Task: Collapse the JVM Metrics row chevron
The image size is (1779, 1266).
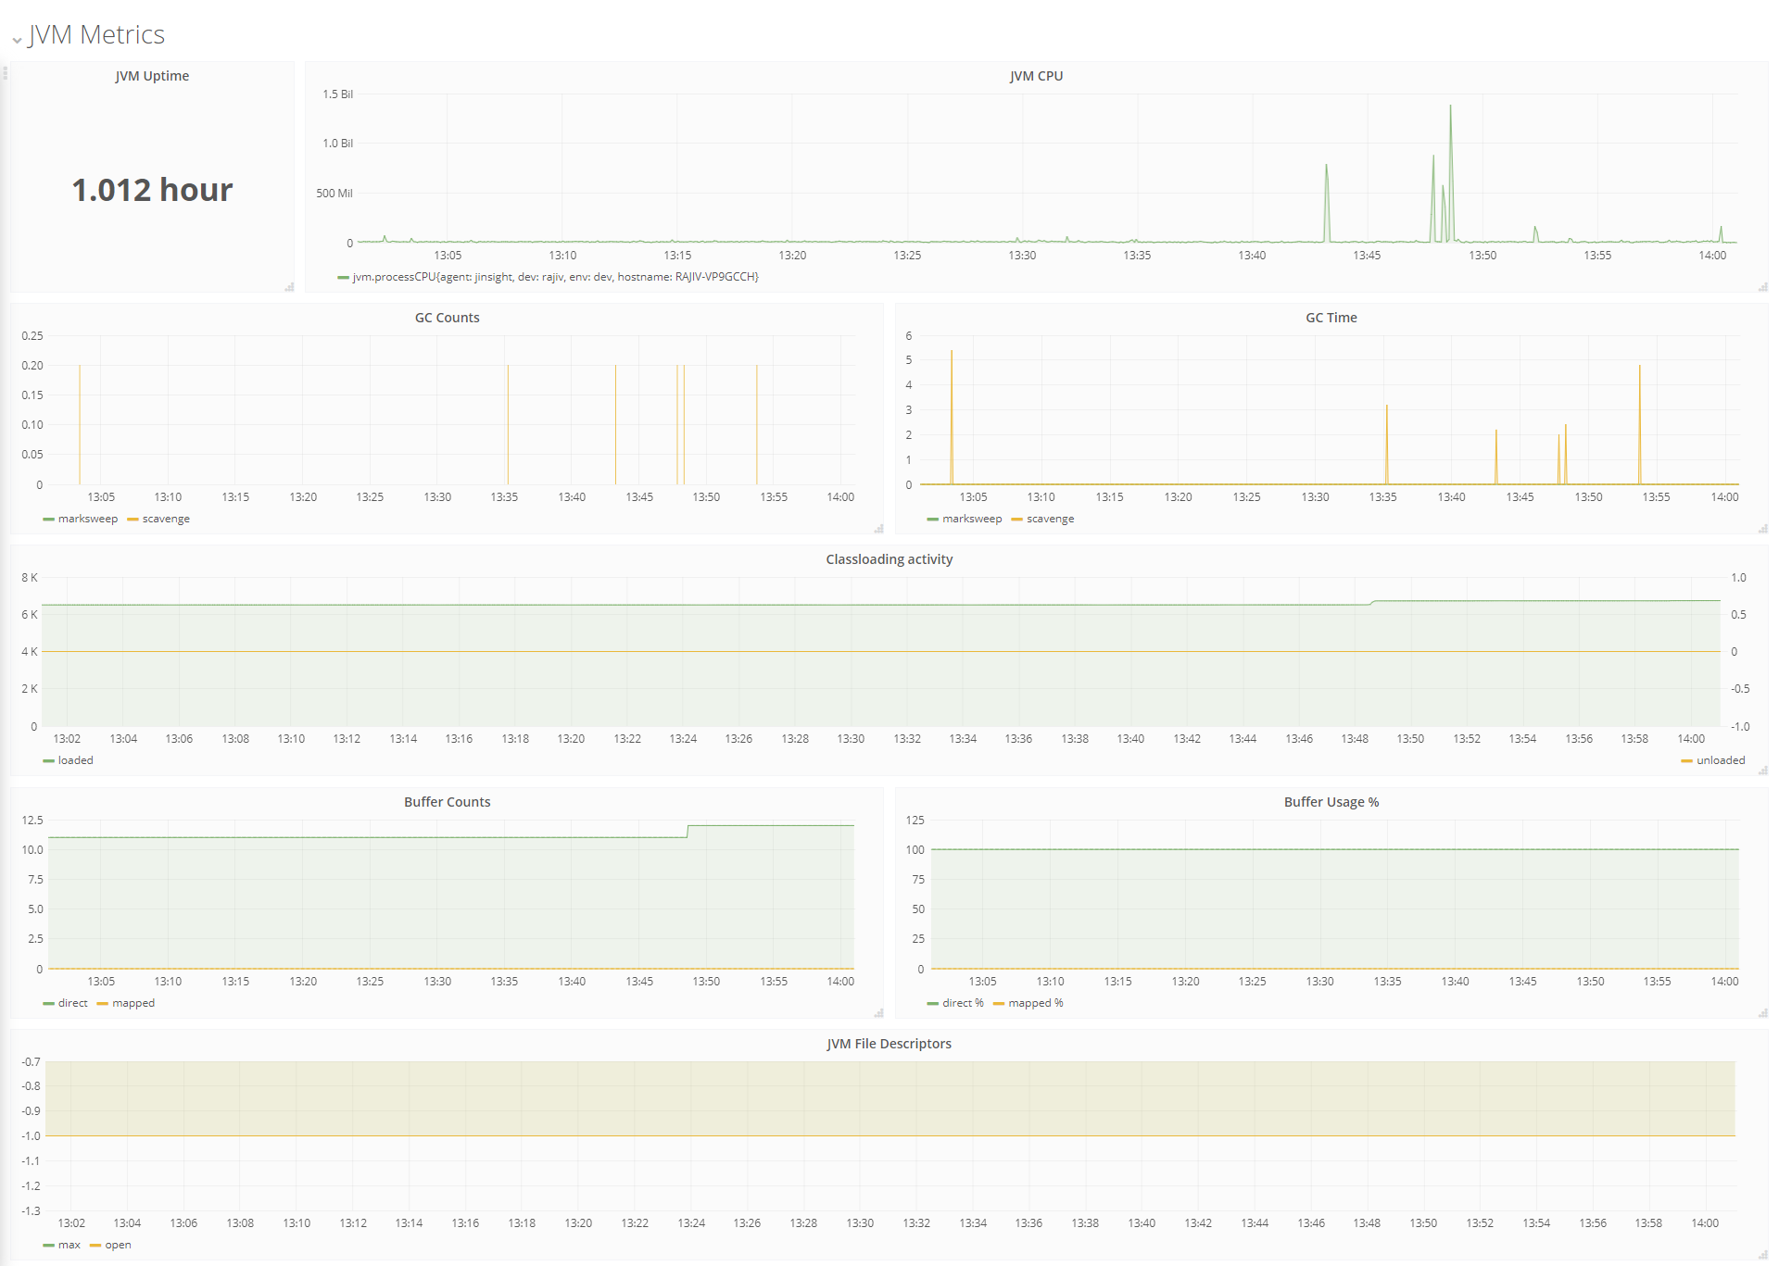Action: pyautogui.click(x=17, y=40)
